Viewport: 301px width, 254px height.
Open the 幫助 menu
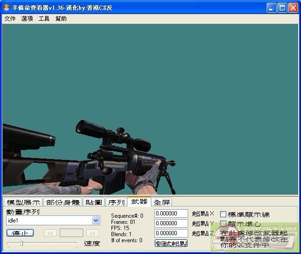61,19
